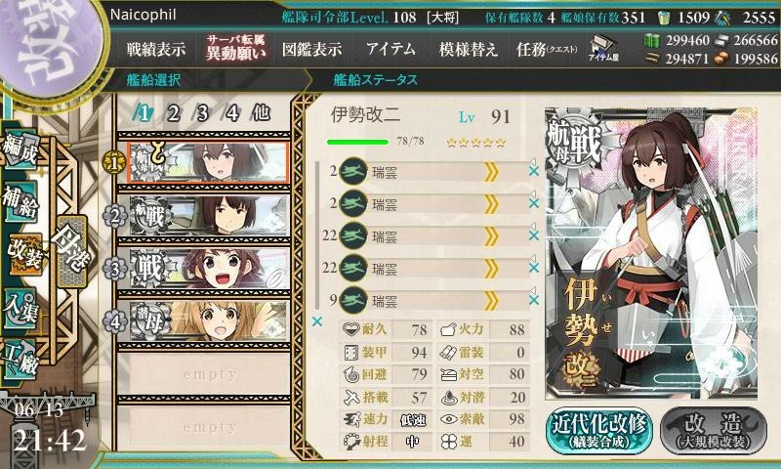Select the third ship 戦 in fleet list

point(208,269)
